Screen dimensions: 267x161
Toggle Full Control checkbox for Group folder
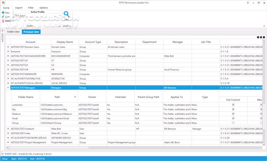233,123
